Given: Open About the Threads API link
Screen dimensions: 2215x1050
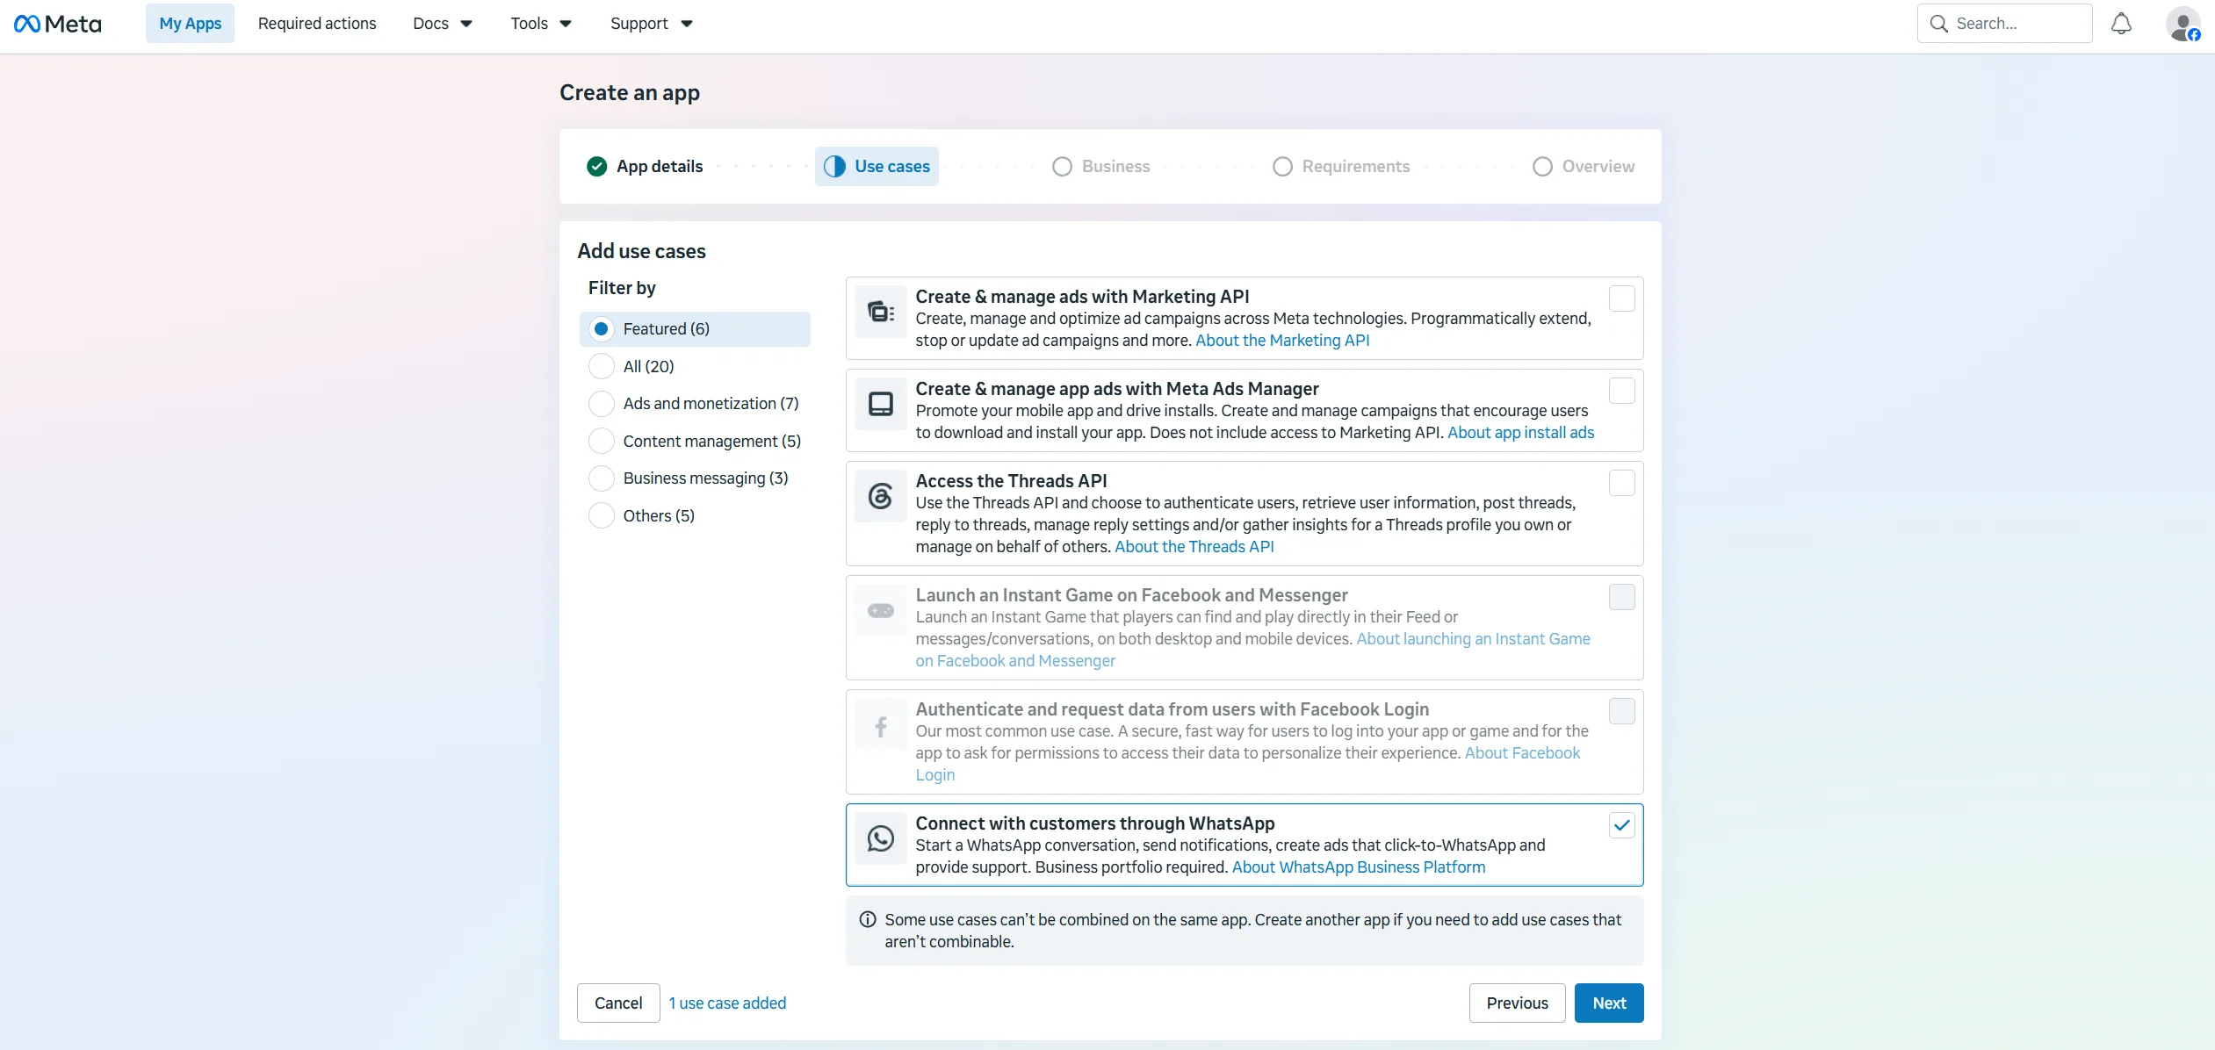Looking at the screenshot, I should [x=1194, y=547].
